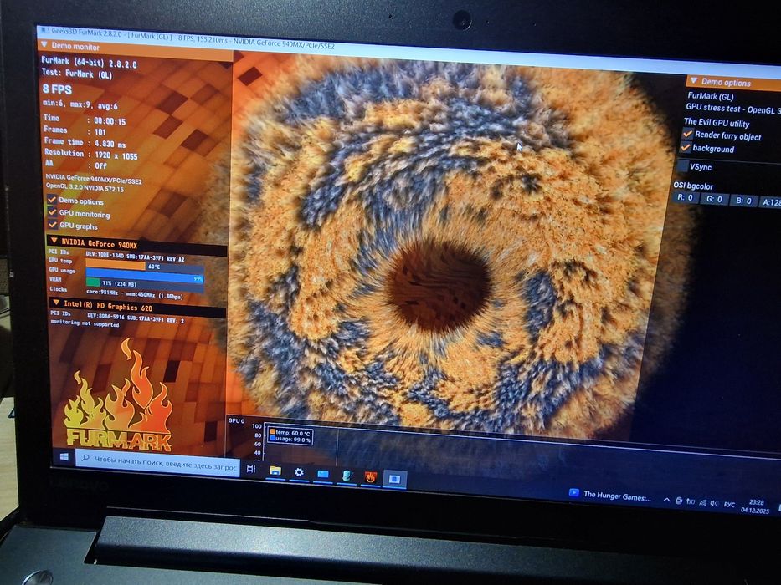The image size is (781, 585).
Task: Switch the РУС input language indicator
Action: pos(729,505)
